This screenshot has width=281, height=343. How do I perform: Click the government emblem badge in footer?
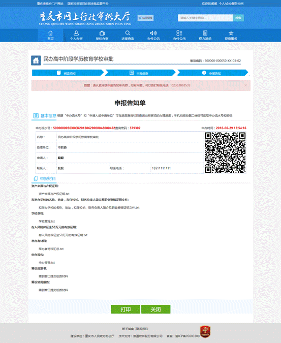click(205, 332)
